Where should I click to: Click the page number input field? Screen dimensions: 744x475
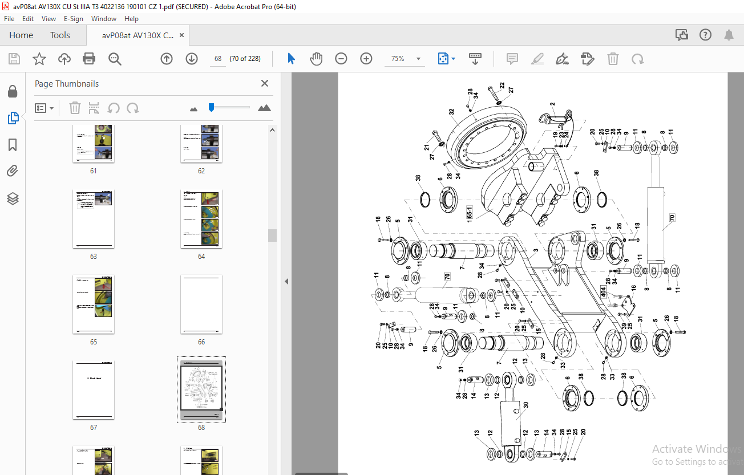point(218,59)
